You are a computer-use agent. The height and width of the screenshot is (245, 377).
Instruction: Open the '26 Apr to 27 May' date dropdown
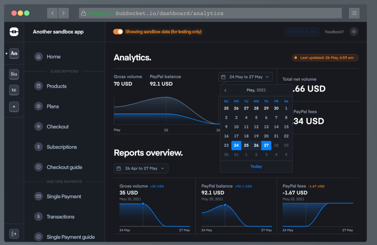tap(141, 168)
